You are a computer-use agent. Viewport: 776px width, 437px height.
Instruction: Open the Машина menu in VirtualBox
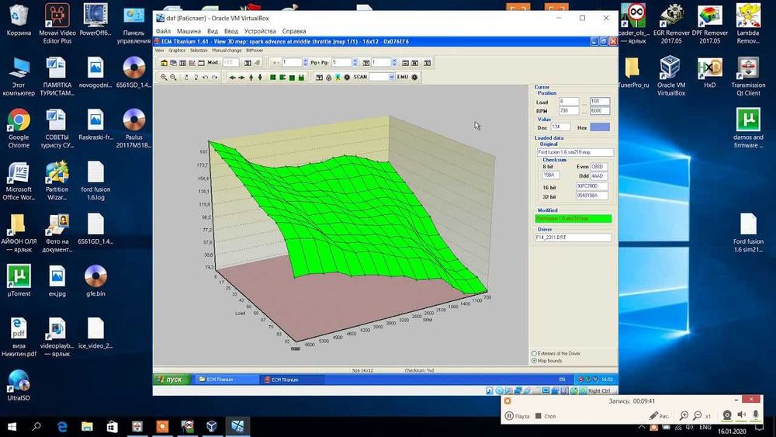(x=189, y=31)
